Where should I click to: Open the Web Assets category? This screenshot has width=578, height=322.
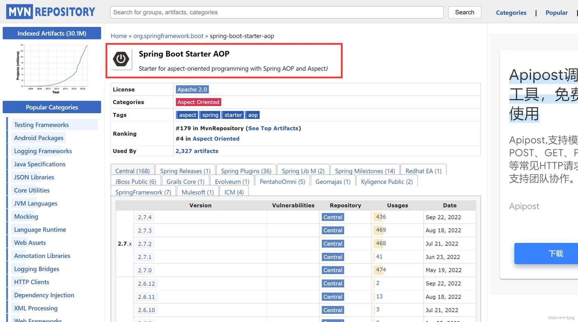(30, 243)
